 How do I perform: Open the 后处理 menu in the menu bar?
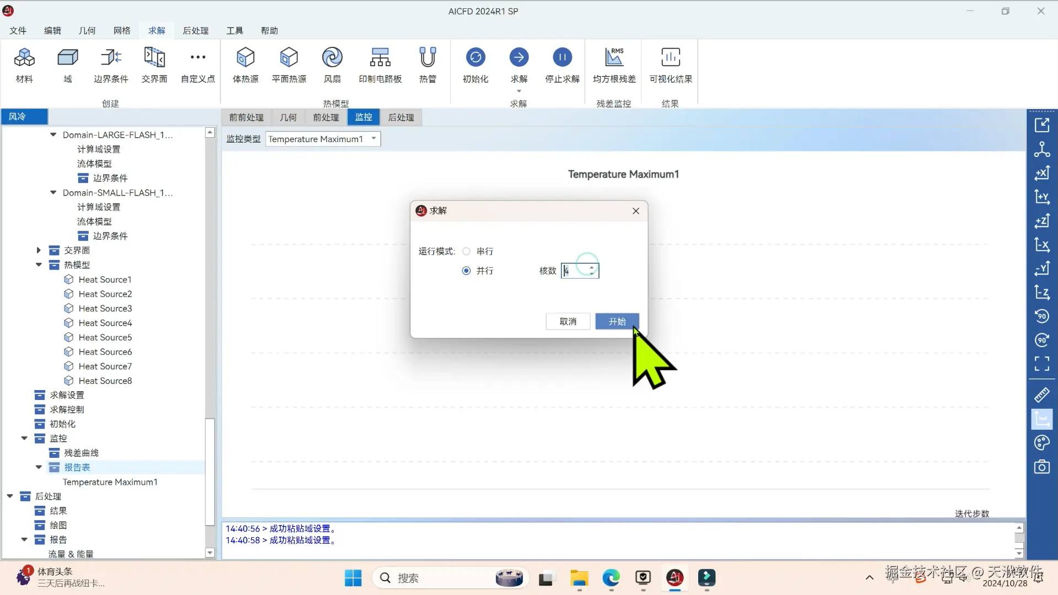[x=196, y=30]
